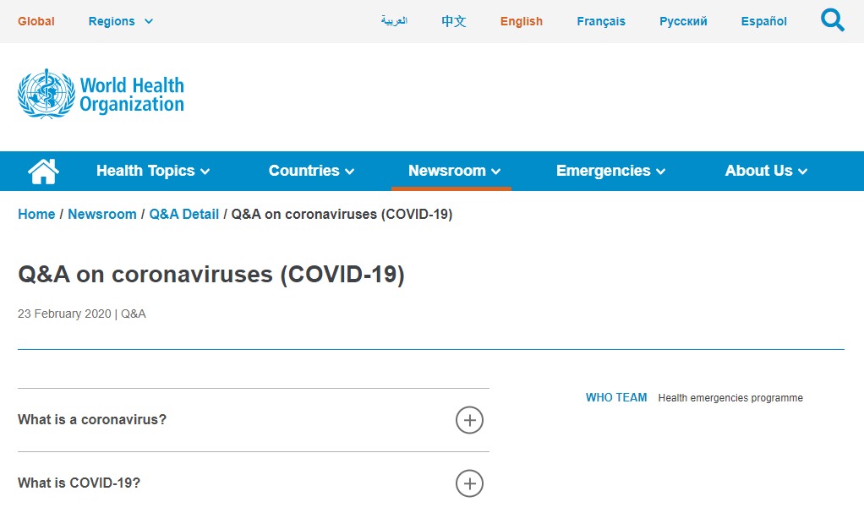The height and width of the screenshot is (513, 864).
Task: Select the Chinese language option
Action: tap(454, 21)
